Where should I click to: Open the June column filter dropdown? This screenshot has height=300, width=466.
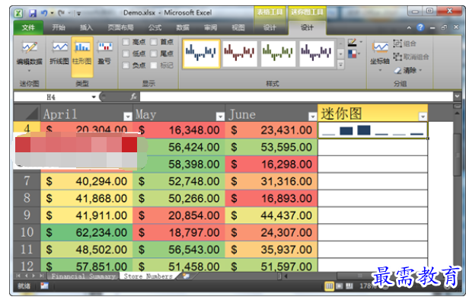312,116
